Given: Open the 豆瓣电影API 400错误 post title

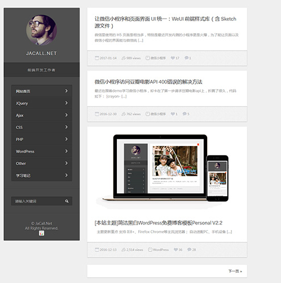Looking at the screenshot, I should tap(148, 82).
